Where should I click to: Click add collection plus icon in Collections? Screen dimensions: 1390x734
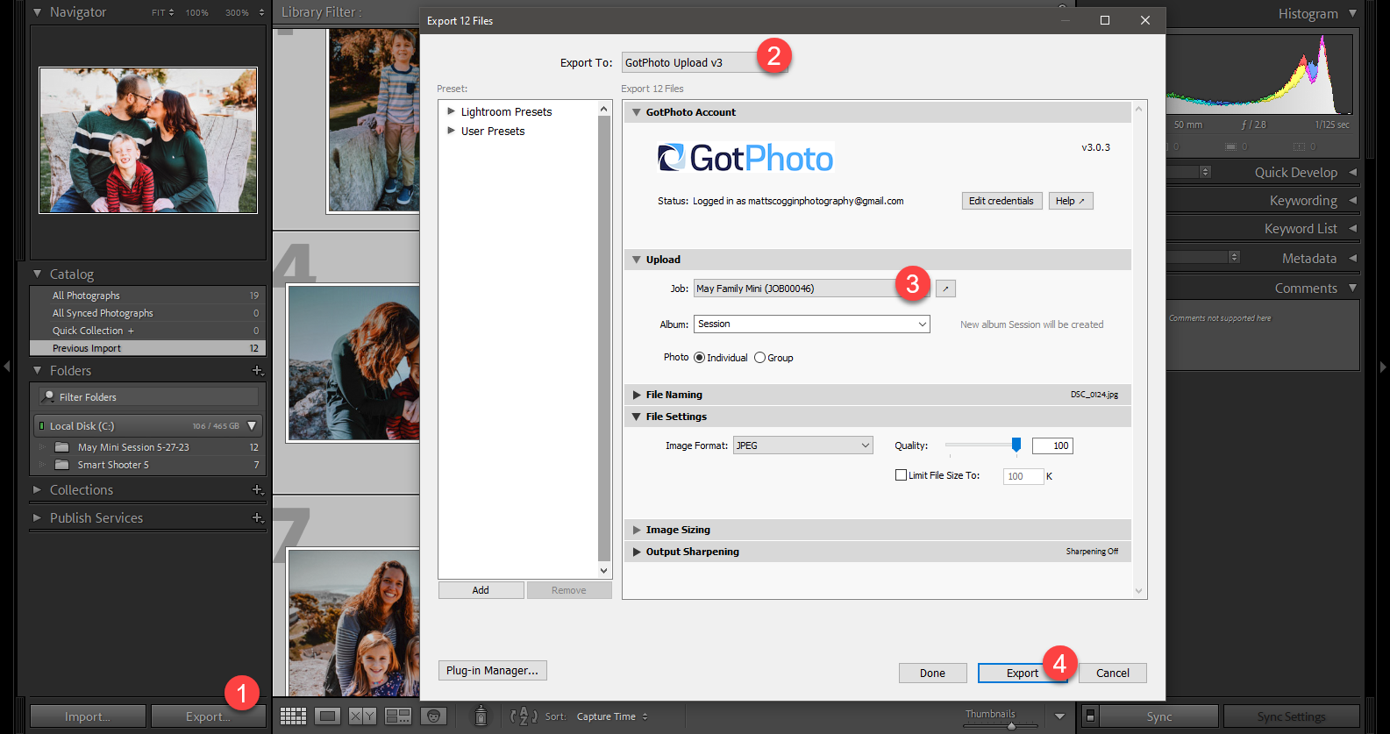click(258, 490)
